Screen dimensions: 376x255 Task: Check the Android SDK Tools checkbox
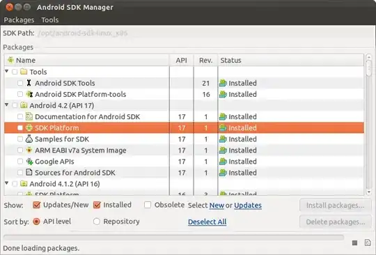point(20,83)
